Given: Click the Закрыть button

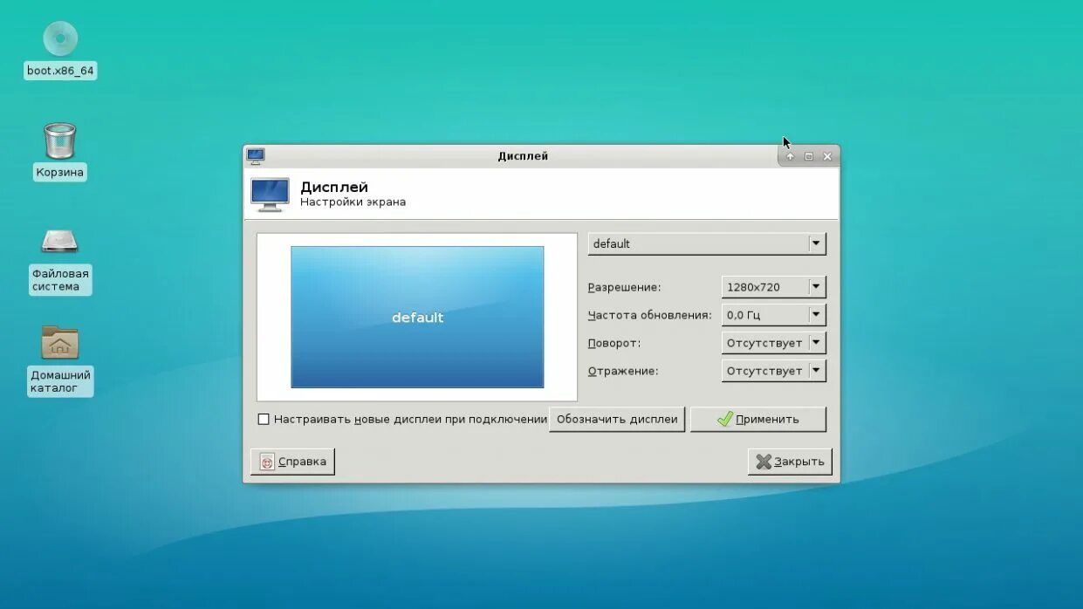Looking at the screenshot, I should (790, 462).
